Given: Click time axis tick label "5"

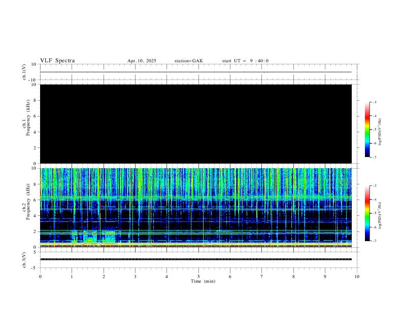Looking at the screenshot, I should (198, 277).
